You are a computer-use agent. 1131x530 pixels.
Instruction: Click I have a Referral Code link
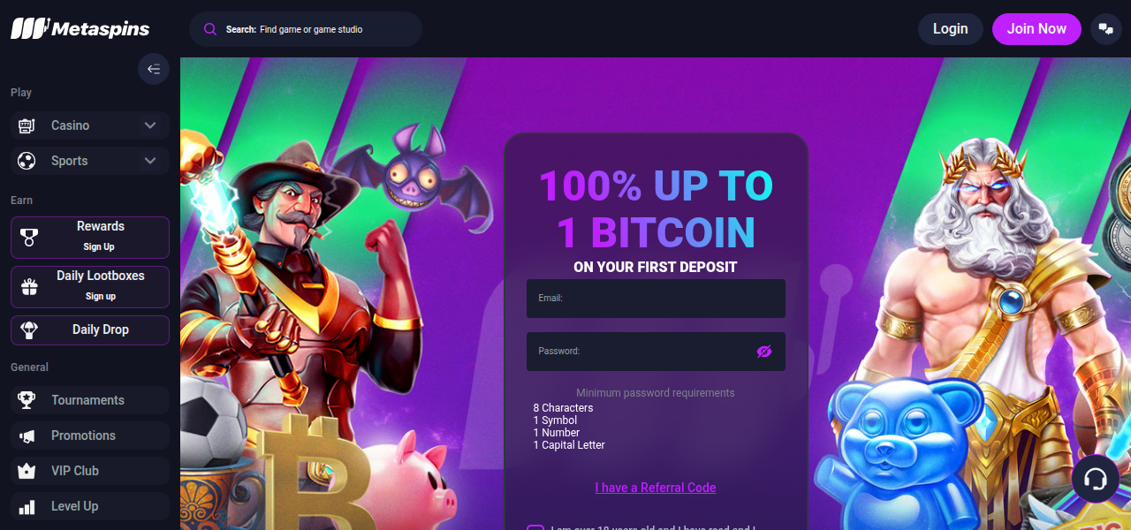pos(656,488)
